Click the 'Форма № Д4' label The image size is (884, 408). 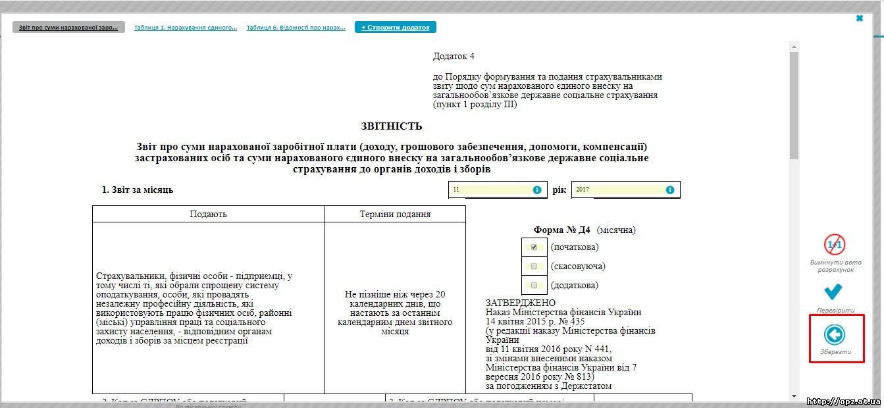[563, 230]
